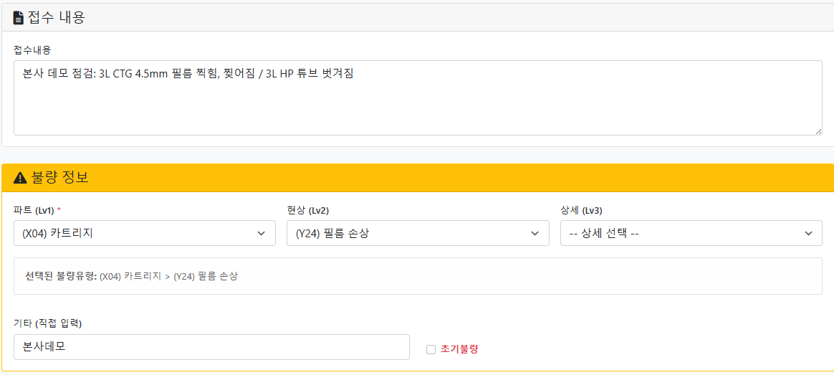The width and height of the screenshot is (834, 375).
Task: Click the 불량 정보 section header title
Action: click(60, 178)
